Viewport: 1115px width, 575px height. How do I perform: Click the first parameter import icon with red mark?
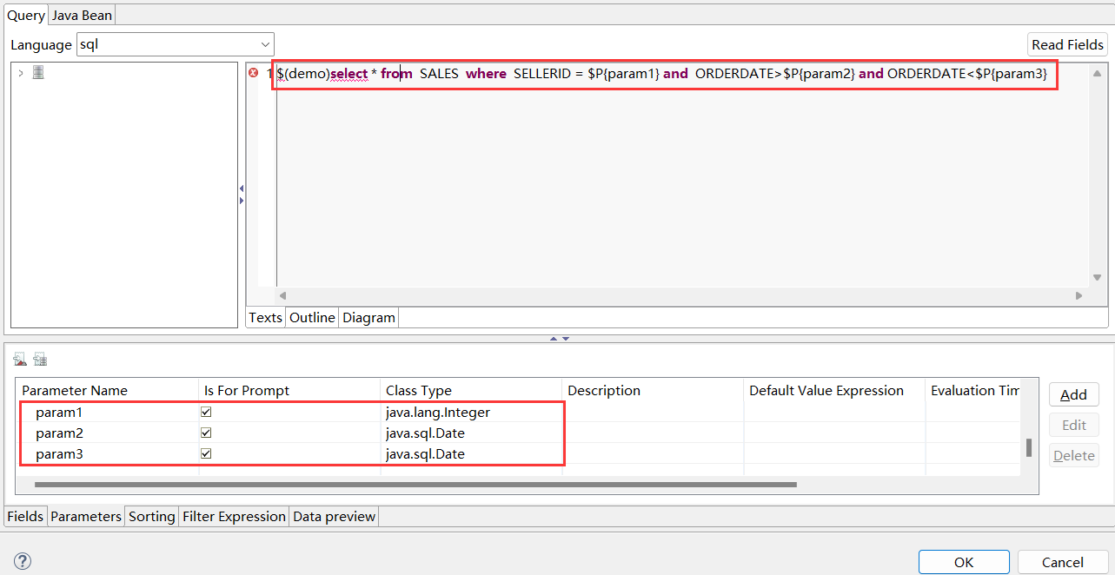point(20,360)
